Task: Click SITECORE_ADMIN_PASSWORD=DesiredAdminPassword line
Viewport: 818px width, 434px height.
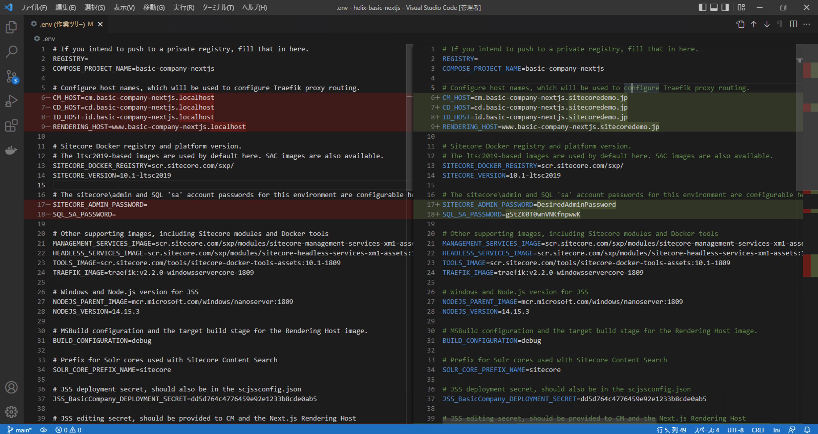Action: click(x=529, y=204)
